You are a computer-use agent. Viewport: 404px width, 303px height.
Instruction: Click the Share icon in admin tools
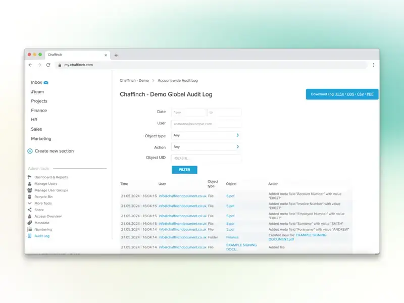[x=30, y=210]
